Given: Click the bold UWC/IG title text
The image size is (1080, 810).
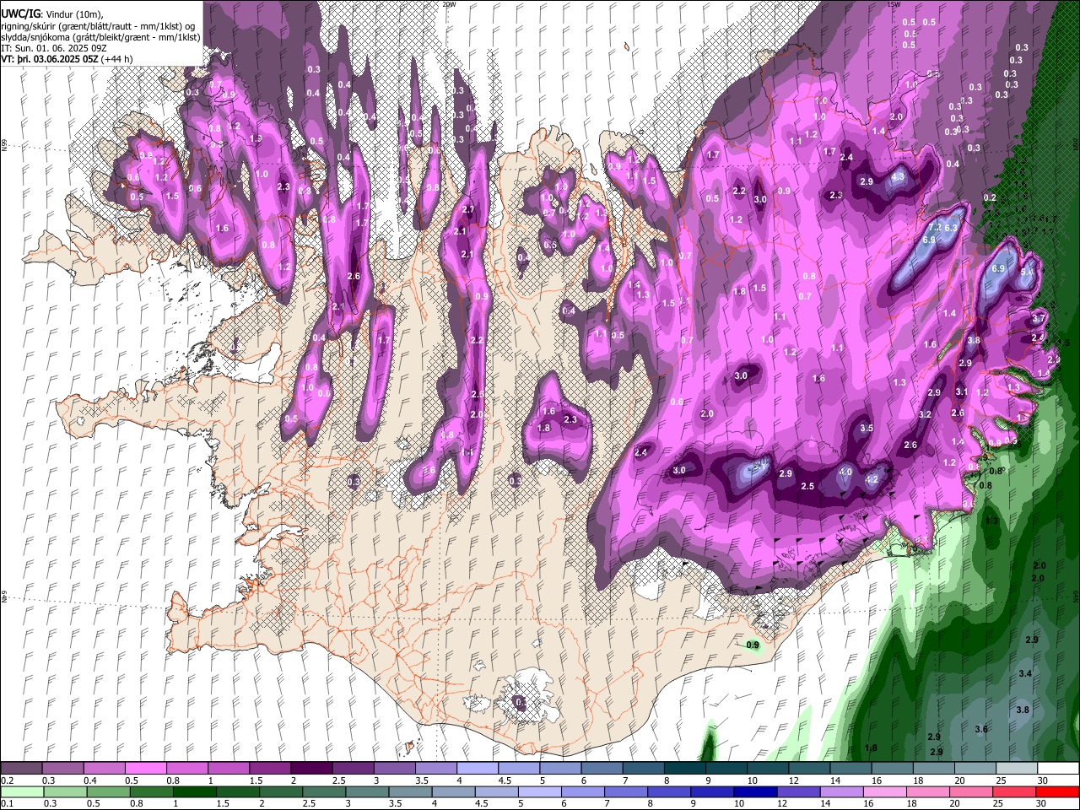Looking at the screenshot, I should (x=20, y=14).
